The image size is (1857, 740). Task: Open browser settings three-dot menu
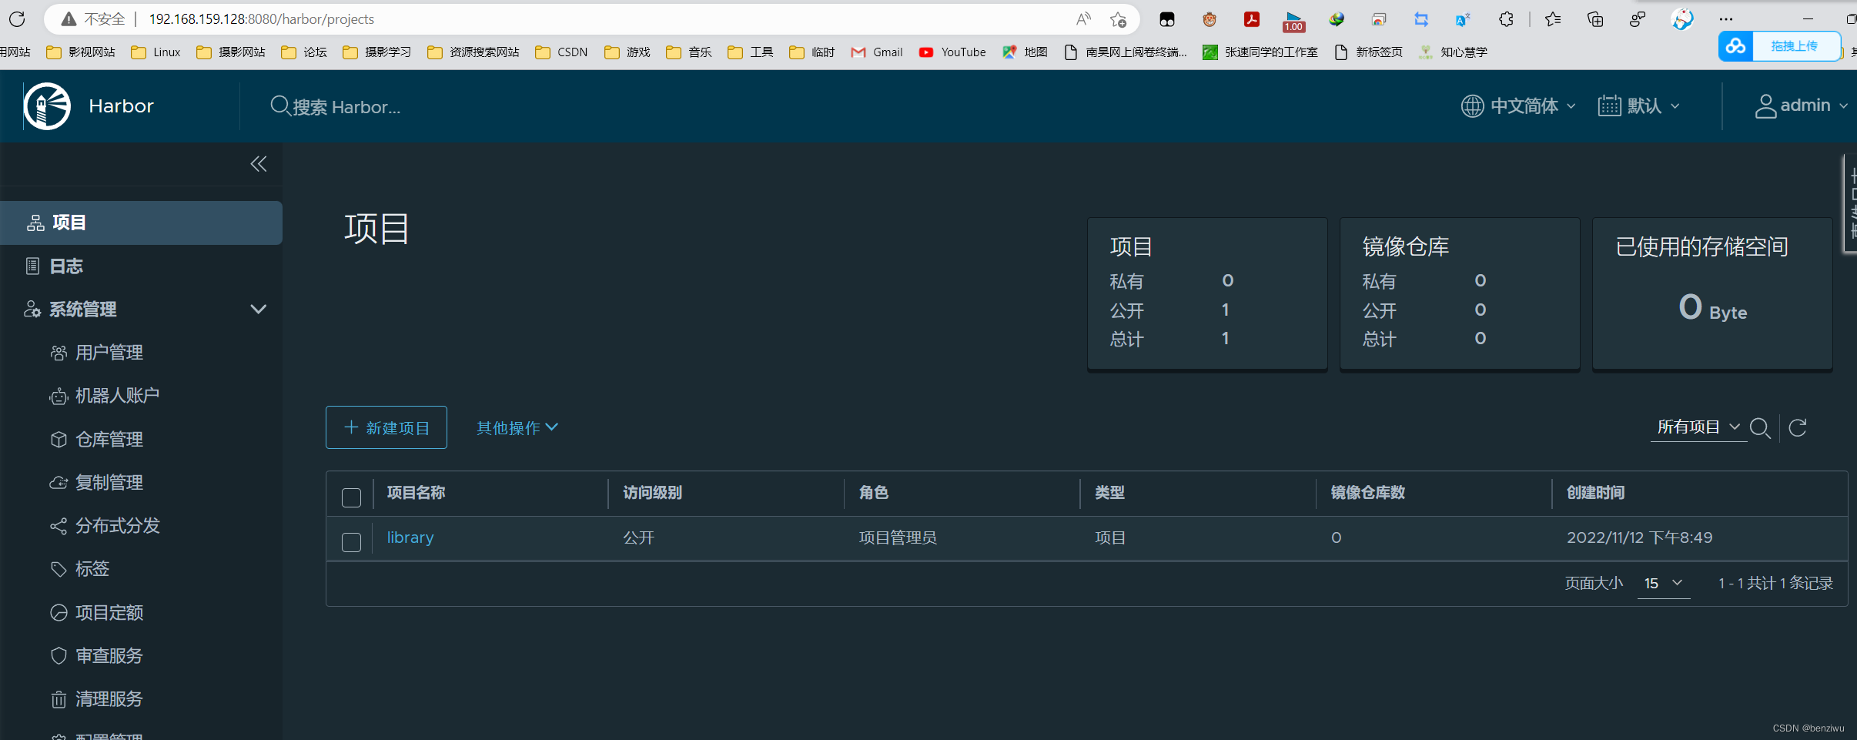click(1726, 19)
